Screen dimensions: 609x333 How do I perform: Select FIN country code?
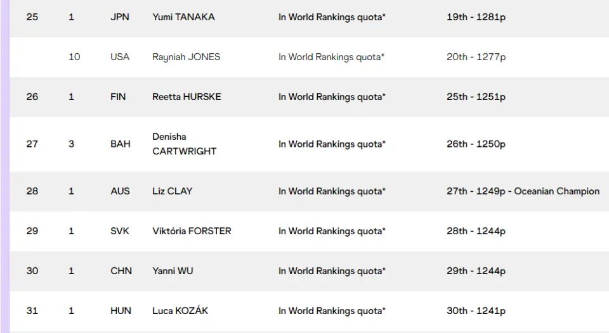pyautogui.click(x=118, y=97)
